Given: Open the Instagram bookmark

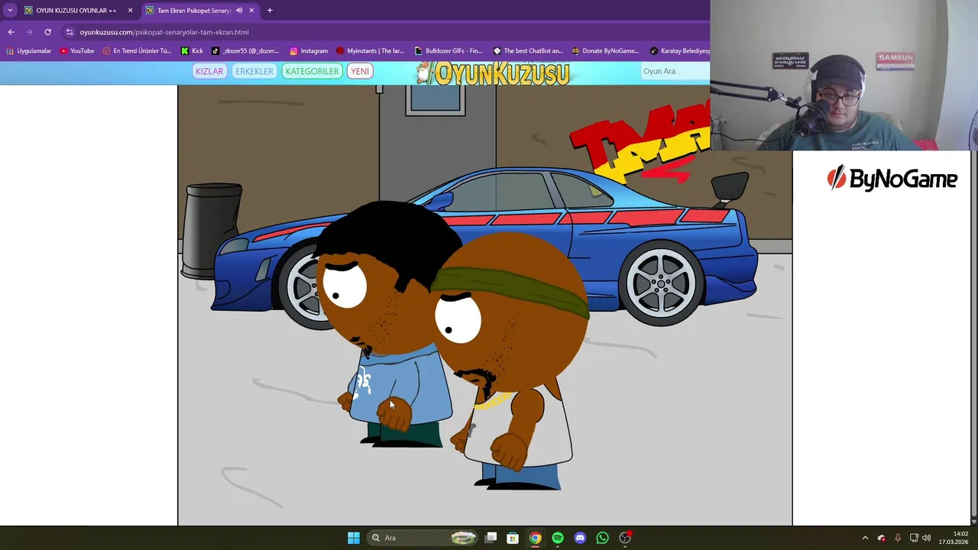Looking at the screenshot, I should point(309,51).
